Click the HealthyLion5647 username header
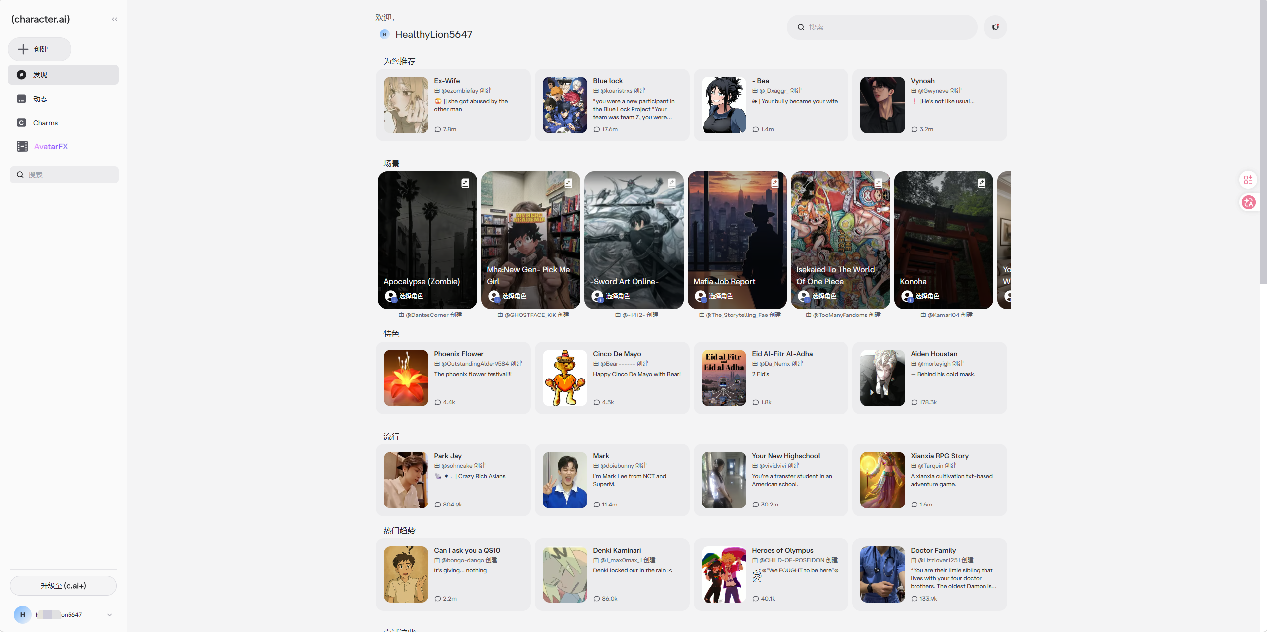The image size is (1267, 632). (433, 34)
